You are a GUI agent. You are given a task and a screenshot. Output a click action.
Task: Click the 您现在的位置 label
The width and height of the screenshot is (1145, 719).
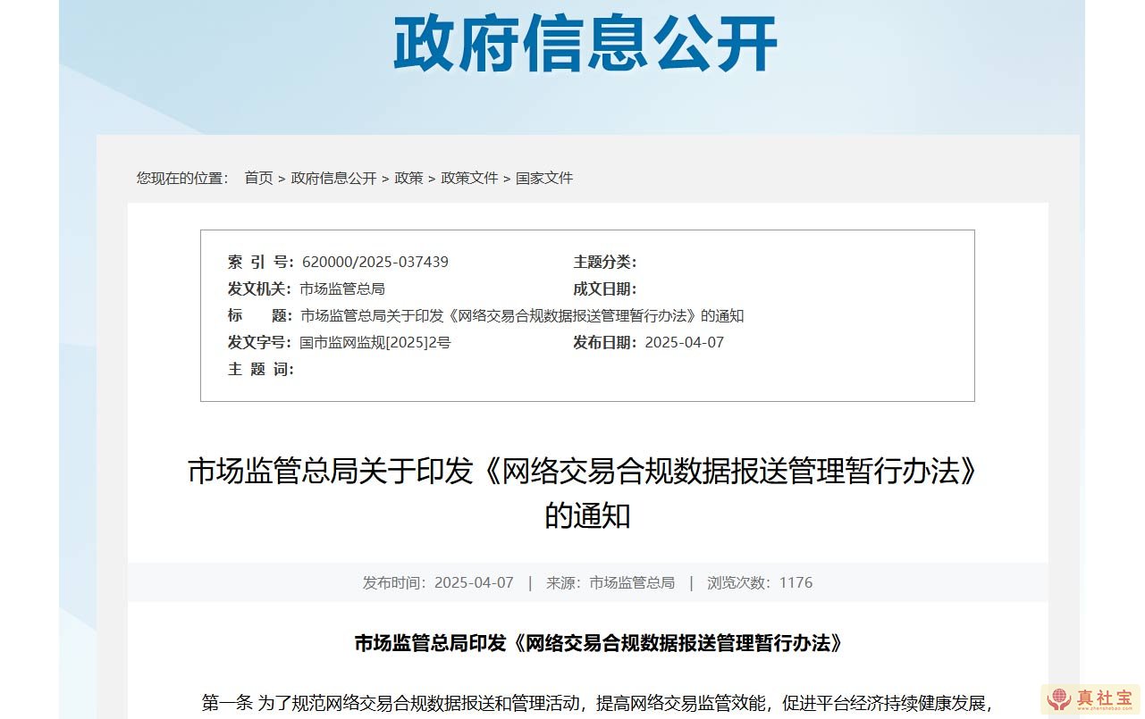(183, 178)
